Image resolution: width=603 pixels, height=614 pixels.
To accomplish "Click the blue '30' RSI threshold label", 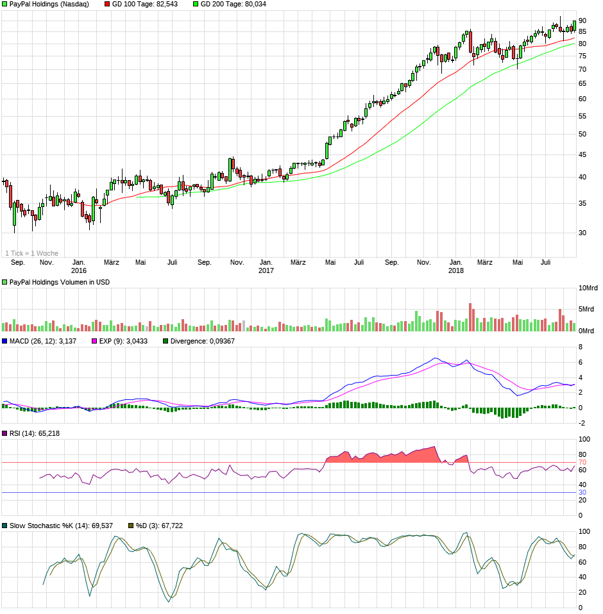I will pyautogui.click(x=582, y=493).
